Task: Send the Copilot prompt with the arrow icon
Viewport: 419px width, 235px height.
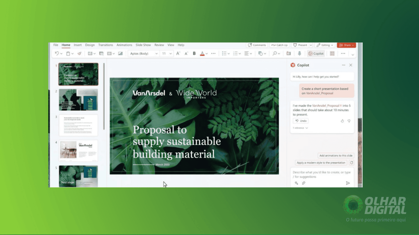Action: tap(348, 183)
